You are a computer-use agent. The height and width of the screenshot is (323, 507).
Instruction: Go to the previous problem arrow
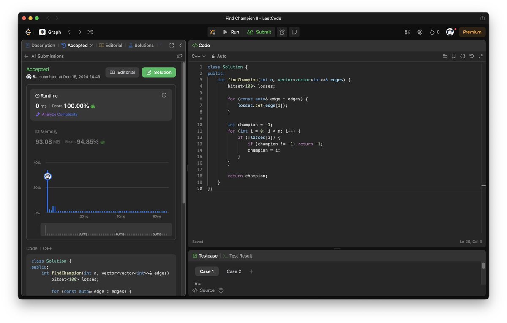point(69,32)
